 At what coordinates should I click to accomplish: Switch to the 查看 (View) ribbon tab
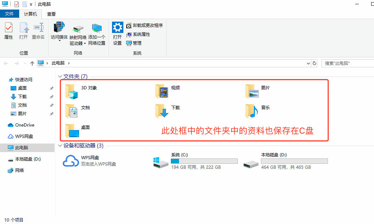[51, 14]
